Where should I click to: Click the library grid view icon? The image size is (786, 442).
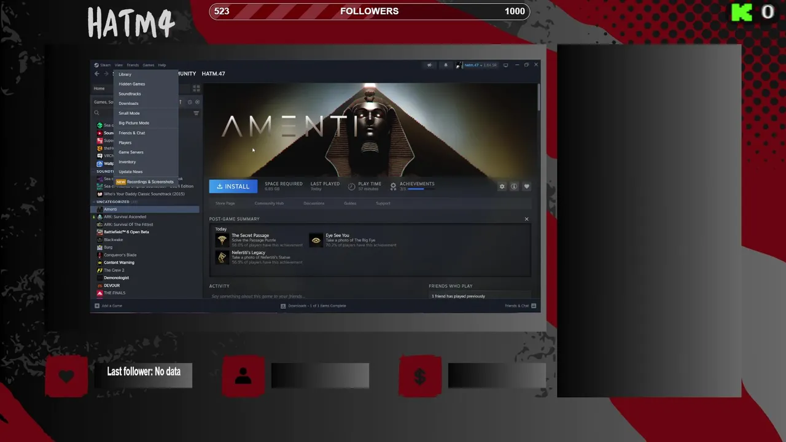tap(196, 88)
